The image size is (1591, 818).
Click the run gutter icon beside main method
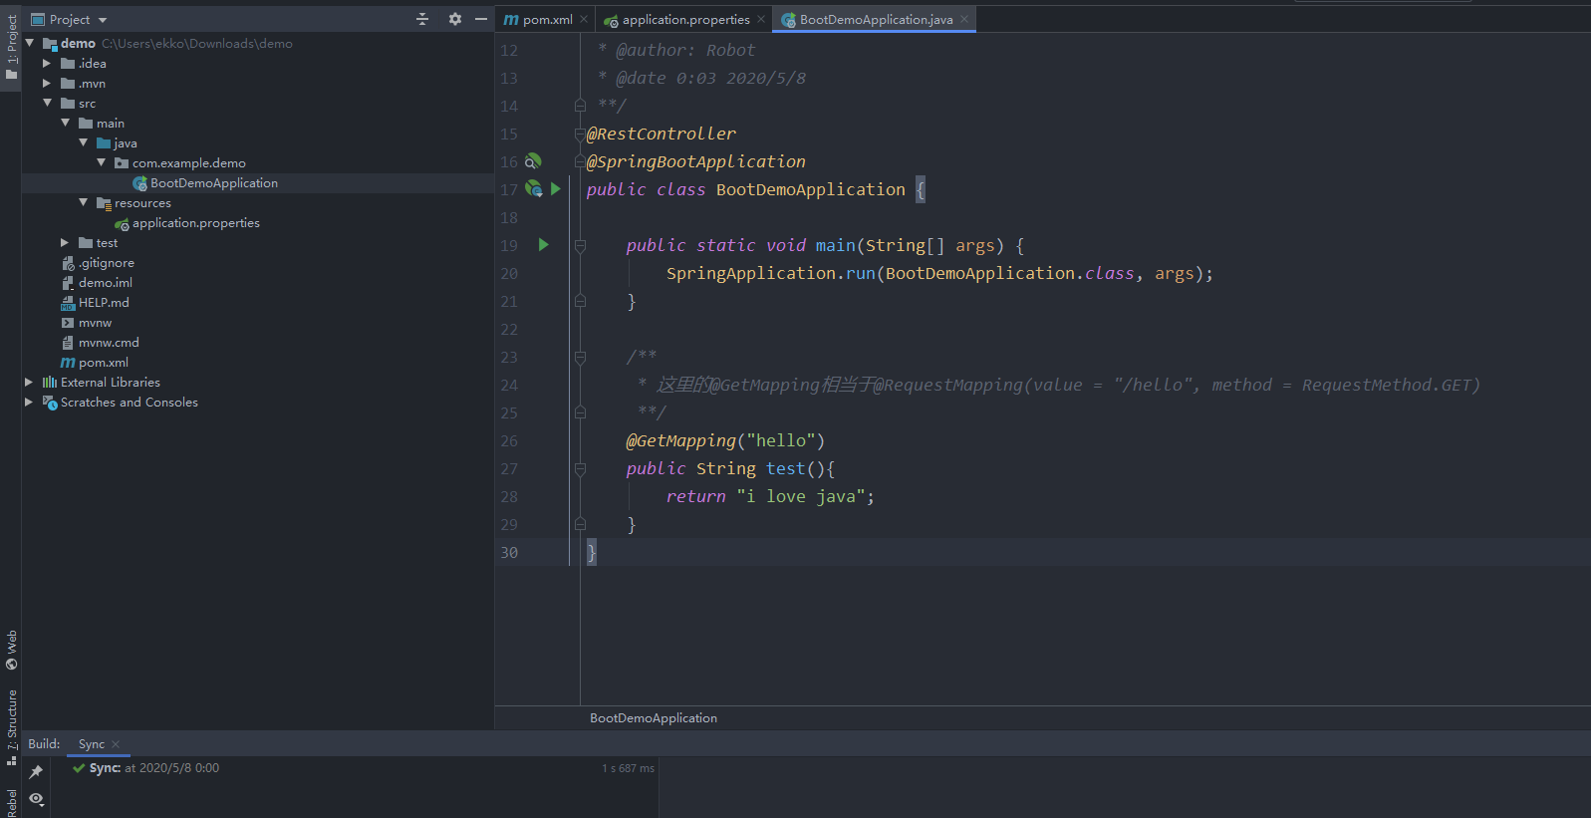[543, 245]
